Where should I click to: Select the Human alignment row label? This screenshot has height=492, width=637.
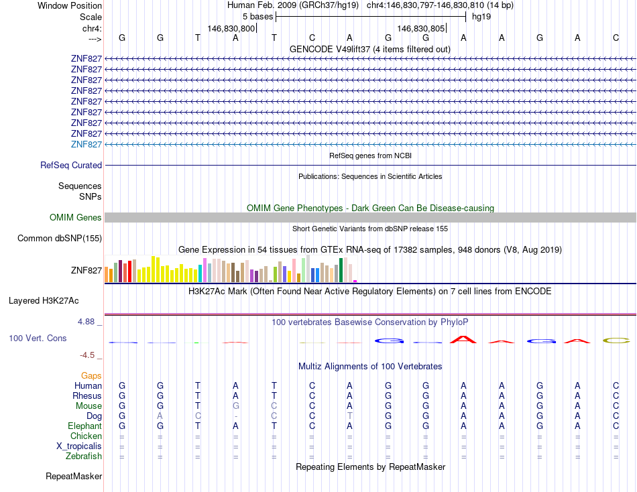(88, 386)
